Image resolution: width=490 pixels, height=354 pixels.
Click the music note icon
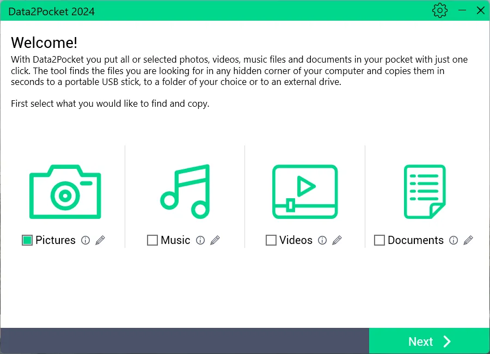pos(185,192)
